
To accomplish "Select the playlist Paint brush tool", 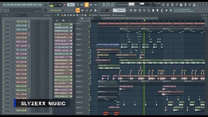I will pyautogui.click(x=65, y=15).
